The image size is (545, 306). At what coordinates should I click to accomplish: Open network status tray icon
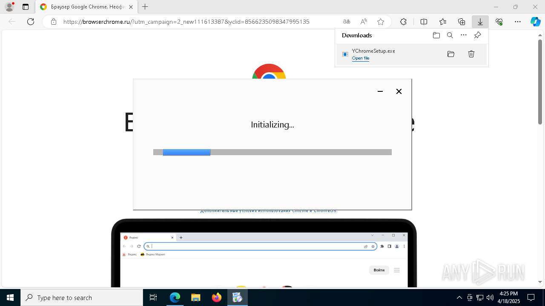[480, 297]
